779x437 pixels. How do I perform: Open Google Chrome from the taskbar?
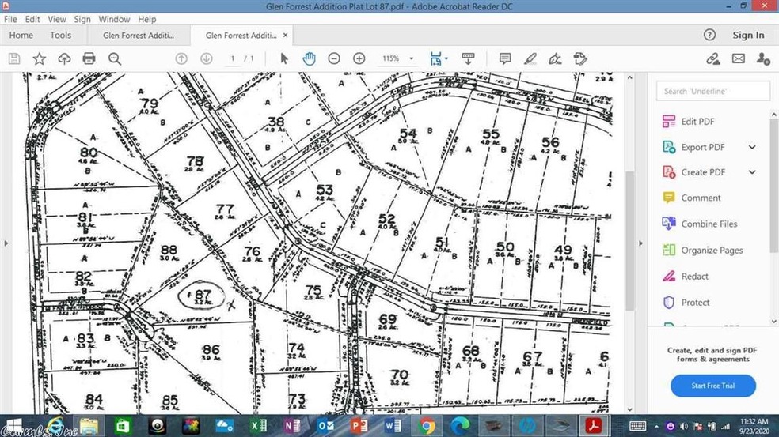[x=427, y=426]
